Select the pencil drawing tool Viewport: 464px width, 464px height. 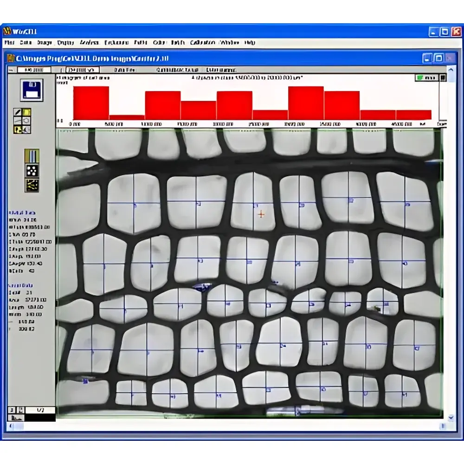point(18,112)
